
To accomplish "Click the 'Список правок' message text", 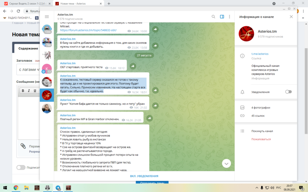I will click(100, 151).
